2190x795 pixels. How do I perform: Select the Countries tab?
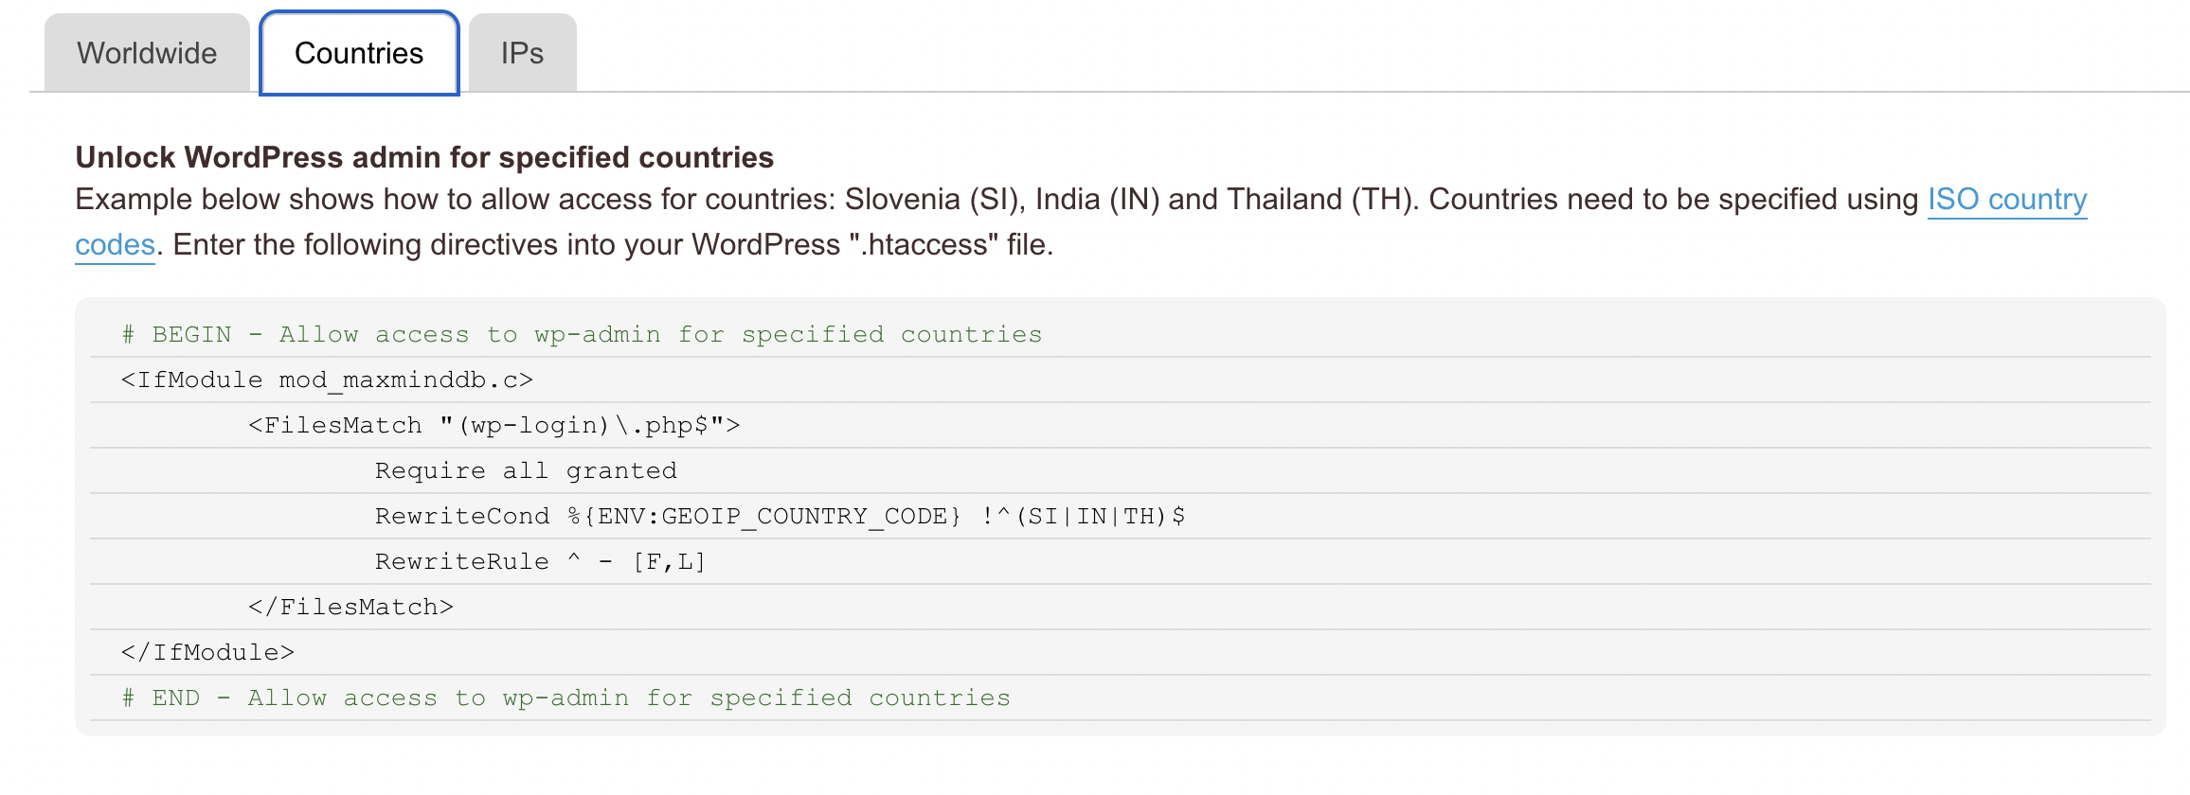pyautogui.click(x=359, y=53)
